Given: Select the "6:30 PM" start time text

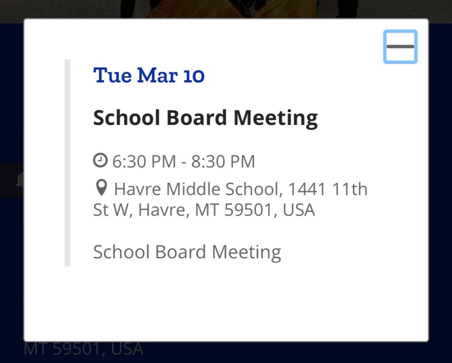Looking at the screenshot, I should (144, 162).
